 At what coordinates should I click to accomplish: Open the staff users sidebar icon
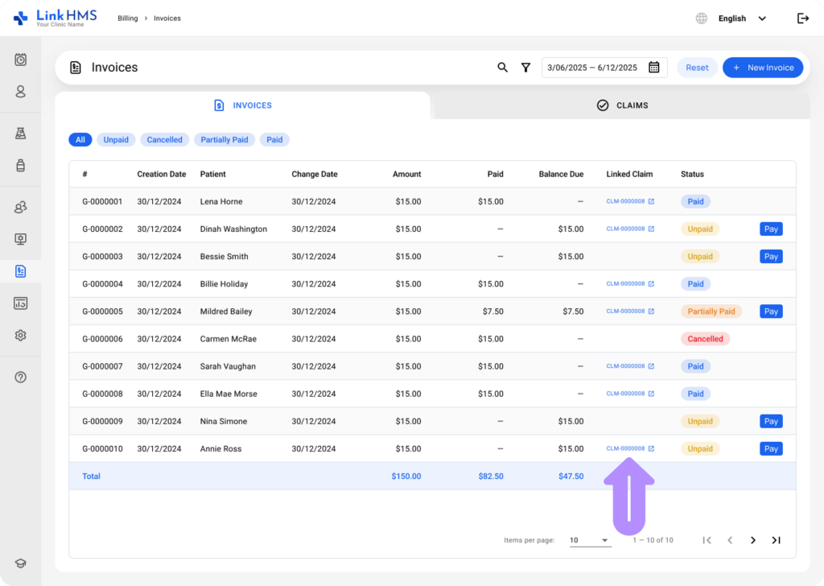tap(20, 207)
